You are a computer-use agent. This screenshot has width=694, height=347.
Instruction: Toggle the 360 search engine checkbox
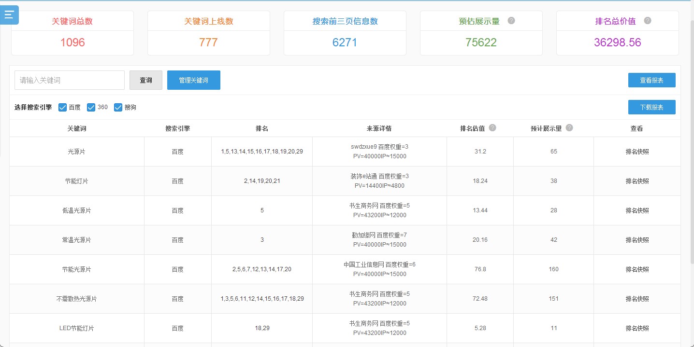click(x=91, y=107)
